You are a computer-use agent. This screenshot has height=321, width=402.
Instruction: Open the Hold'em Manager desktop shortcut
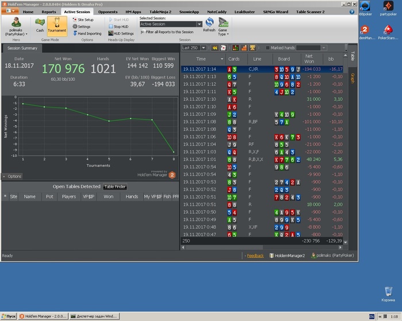pyautogui.click(x=366, y=33)
